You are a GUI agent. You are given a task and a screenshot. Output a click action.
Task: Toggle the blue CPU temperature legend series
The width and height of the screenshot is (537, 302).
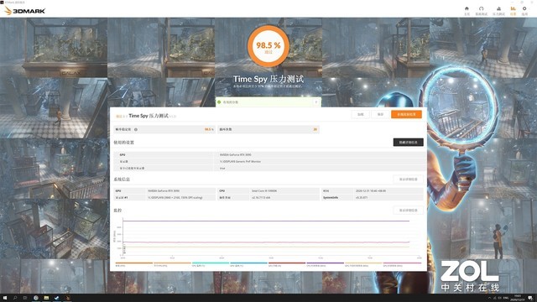point(248,264)
